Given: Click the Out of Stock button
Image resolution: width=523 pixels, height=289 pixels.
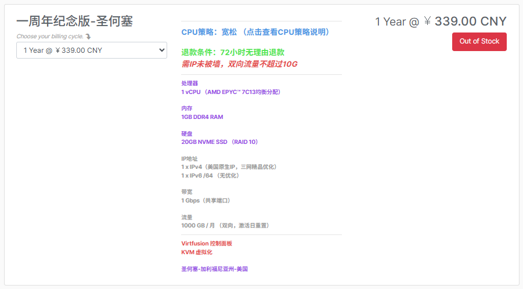Looking at the screenshot, I should [479, 42].
